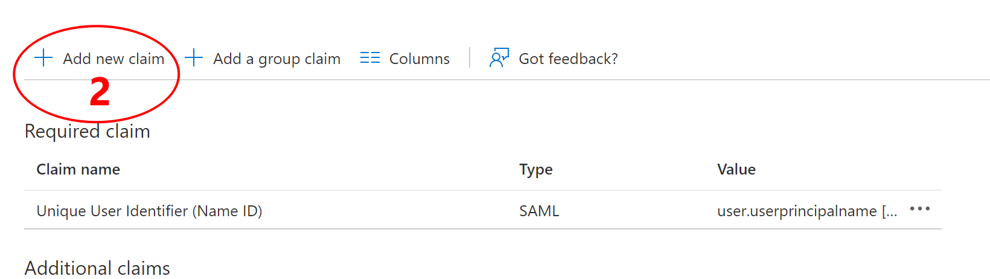Click the Additional claims section heading
This screenshot has width=990, height=279.
pyautogui.click(x=97, y=268)
